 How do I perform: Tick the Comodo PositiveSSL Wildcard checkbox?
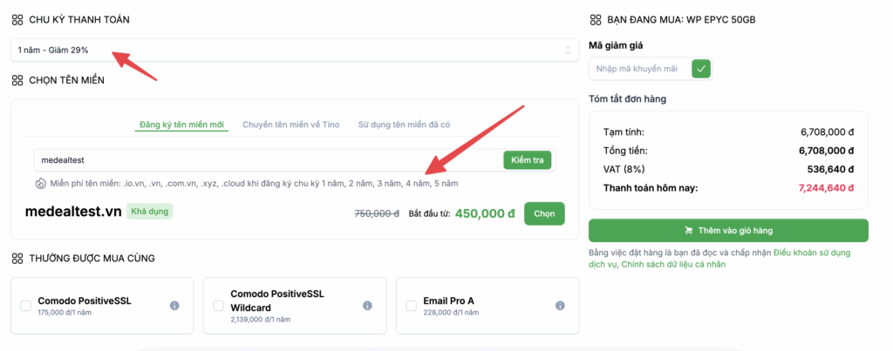pos(218,306)
